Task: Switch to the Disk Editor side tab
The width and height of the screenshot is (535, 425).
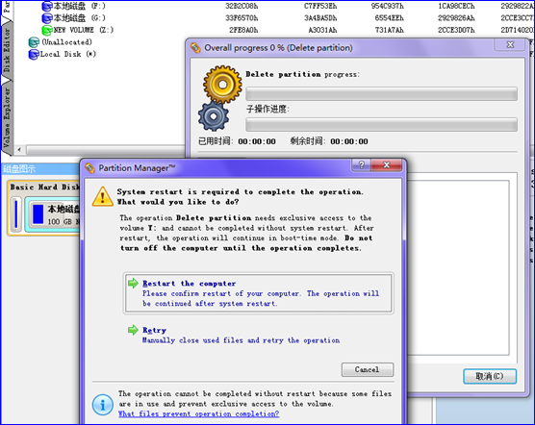Action: (x=7, y=50)
